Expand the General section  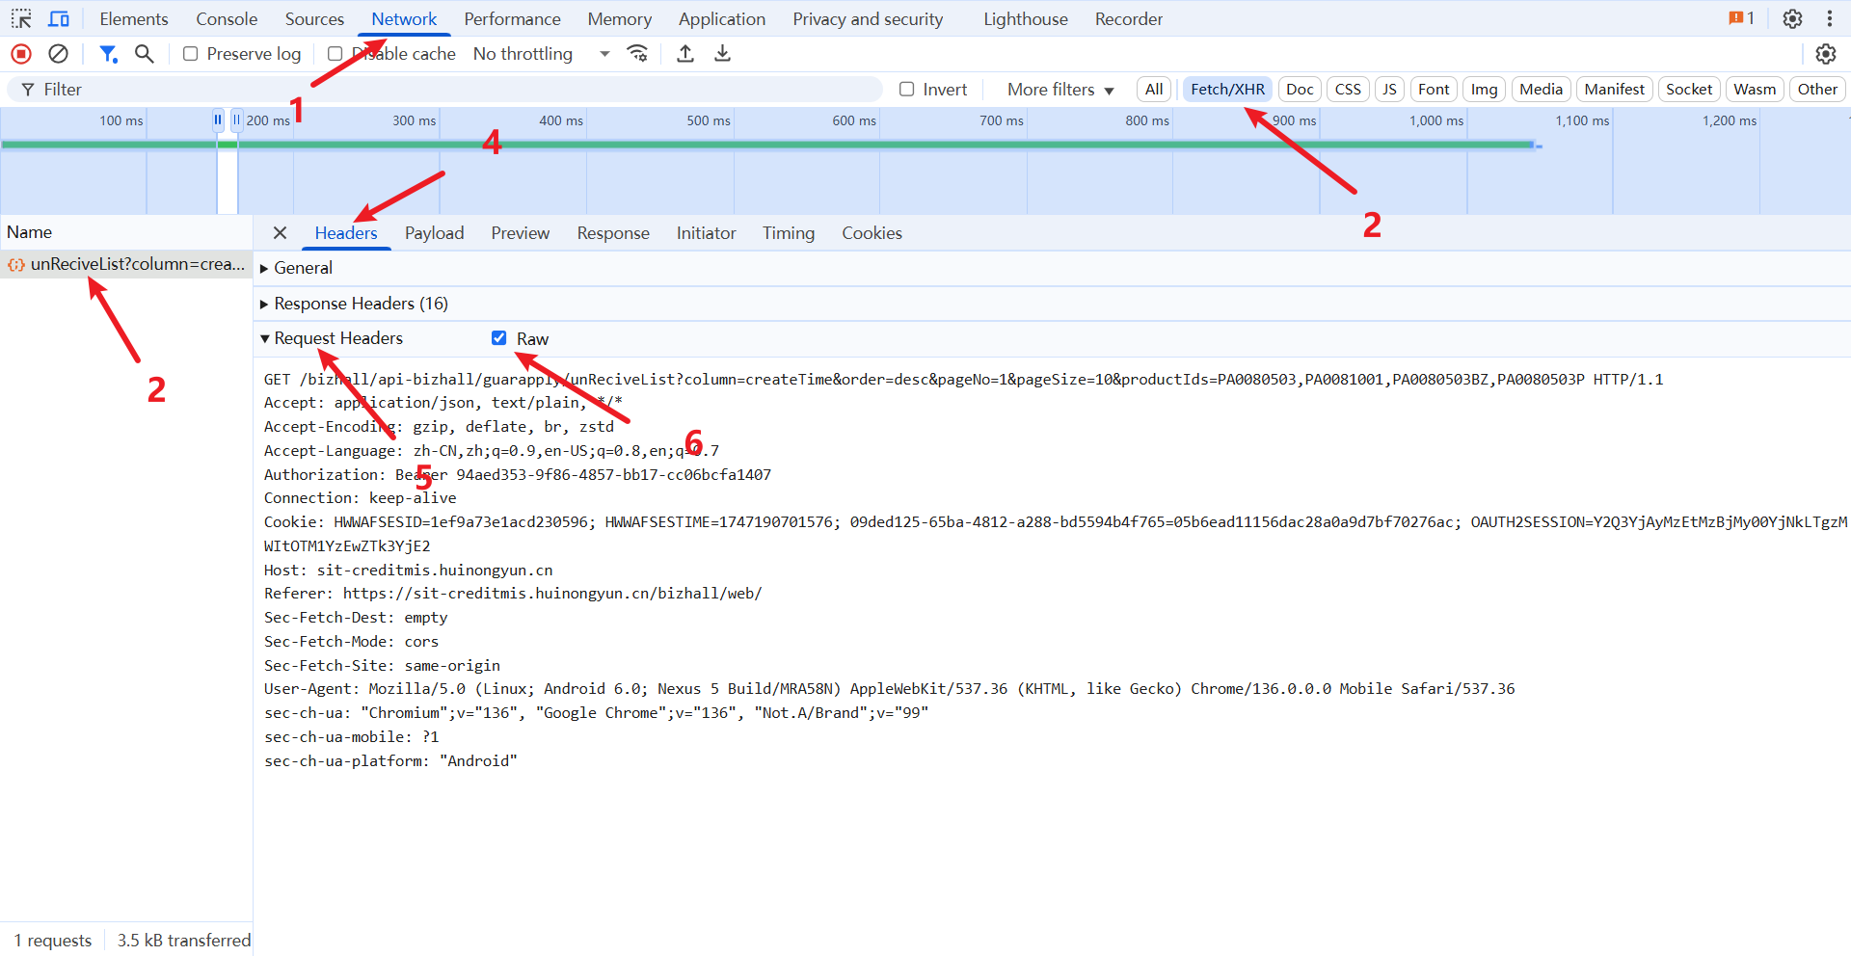coord(302,268)
